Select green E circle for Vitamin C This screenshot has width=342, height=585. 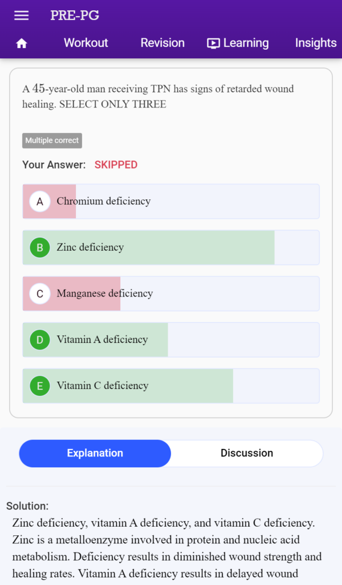[x=40, y=386]
